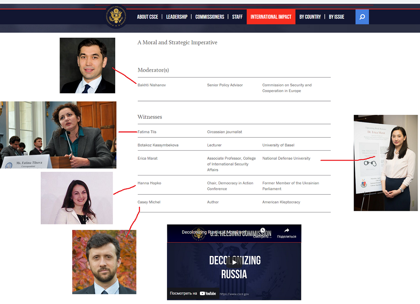
Task: Go to the Leadership menu item
Action: click(176, 17)
